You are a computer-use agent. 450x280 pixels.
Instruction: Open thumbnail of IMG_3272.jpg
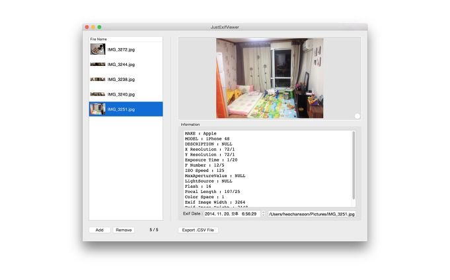tap(98, 49)
